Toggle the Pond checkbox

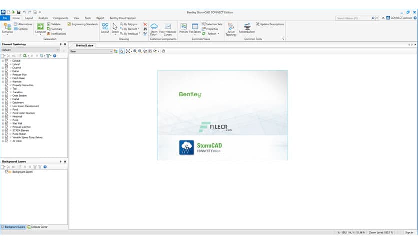pyautogui.click(x=6, y=109)
